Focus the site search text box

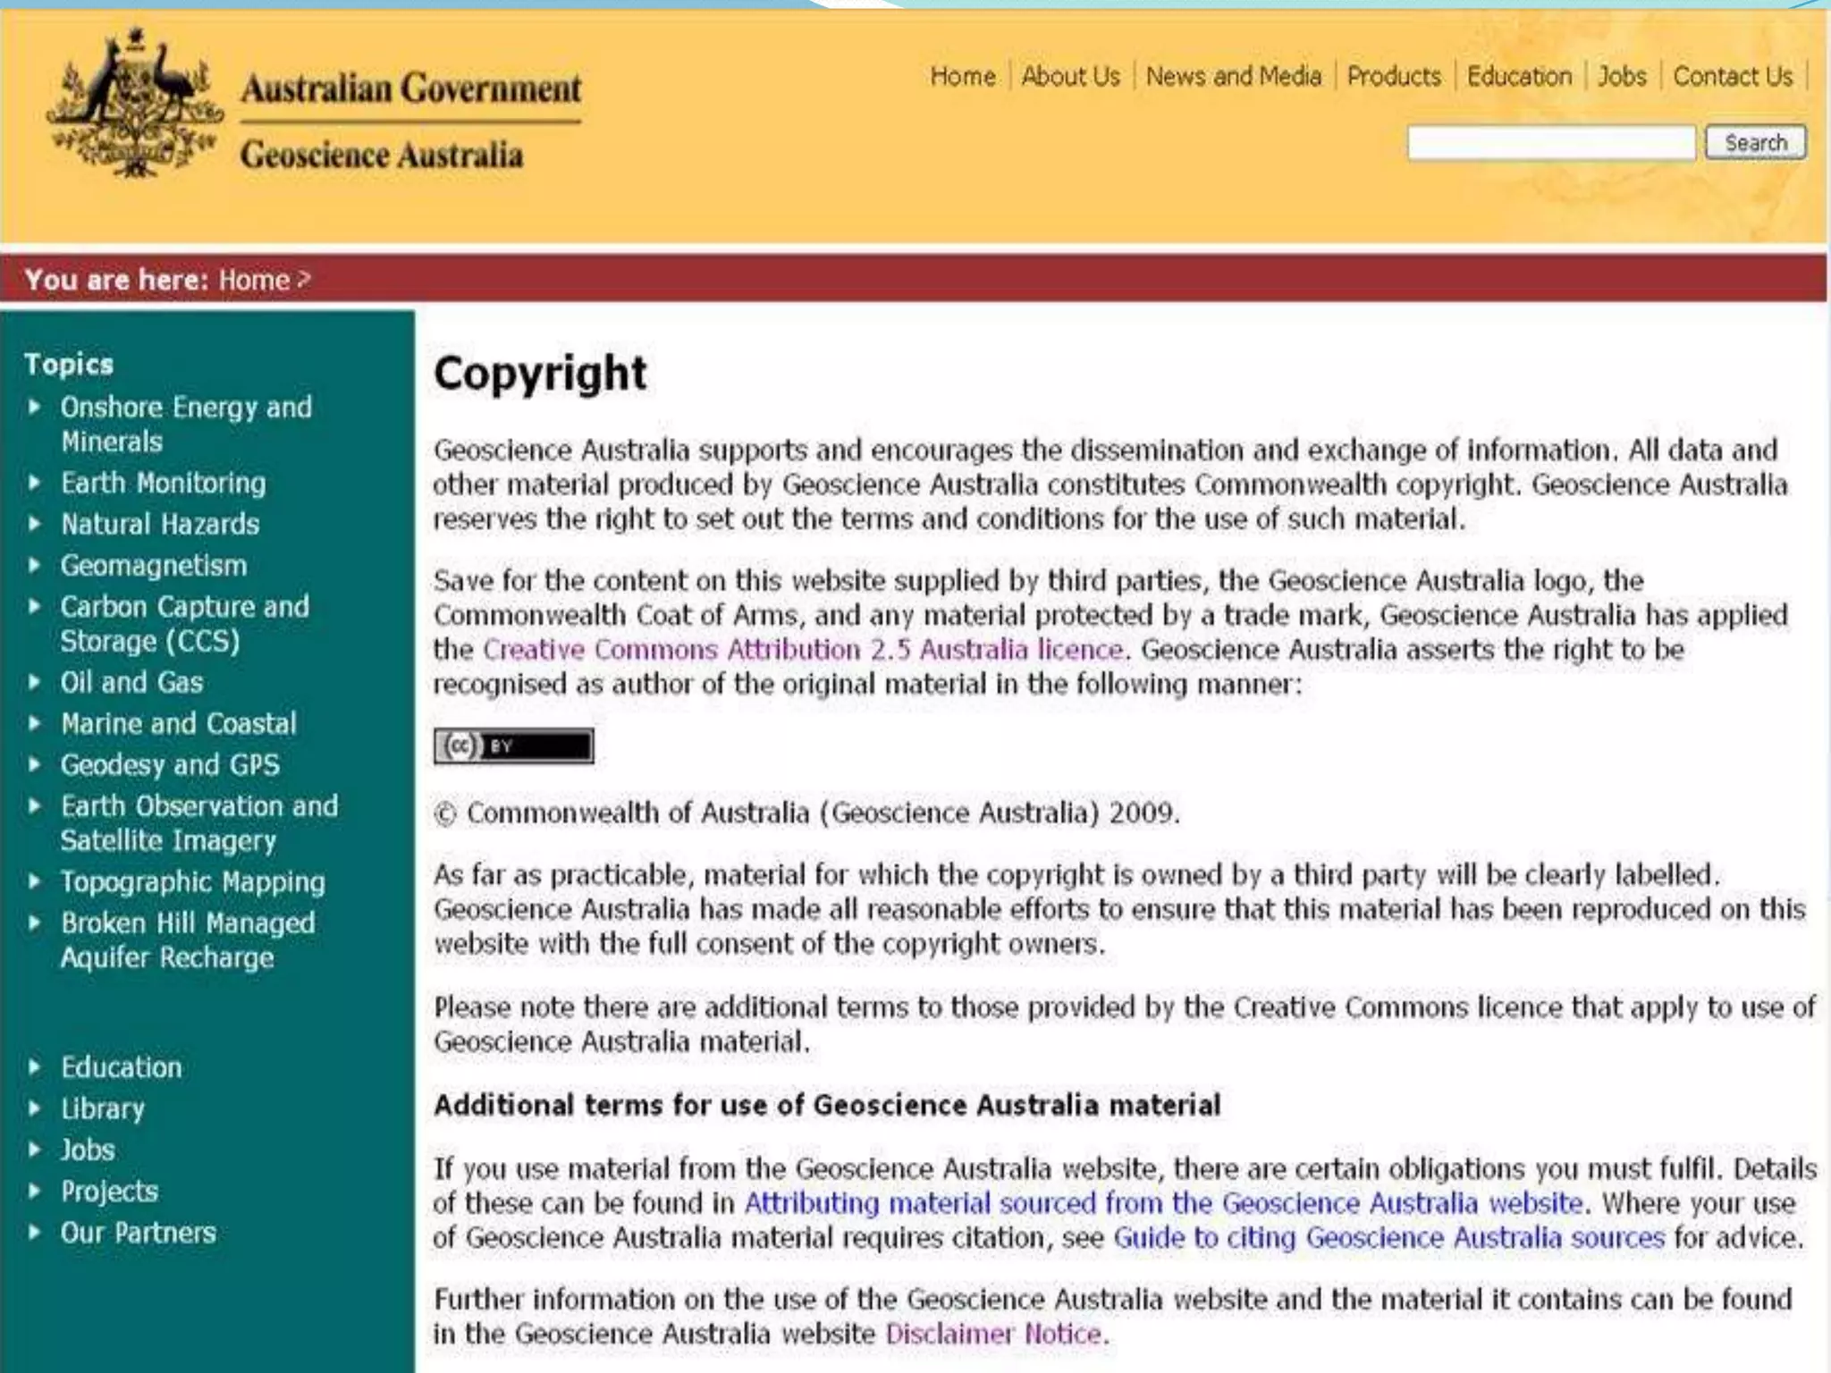click(1551, 143)
